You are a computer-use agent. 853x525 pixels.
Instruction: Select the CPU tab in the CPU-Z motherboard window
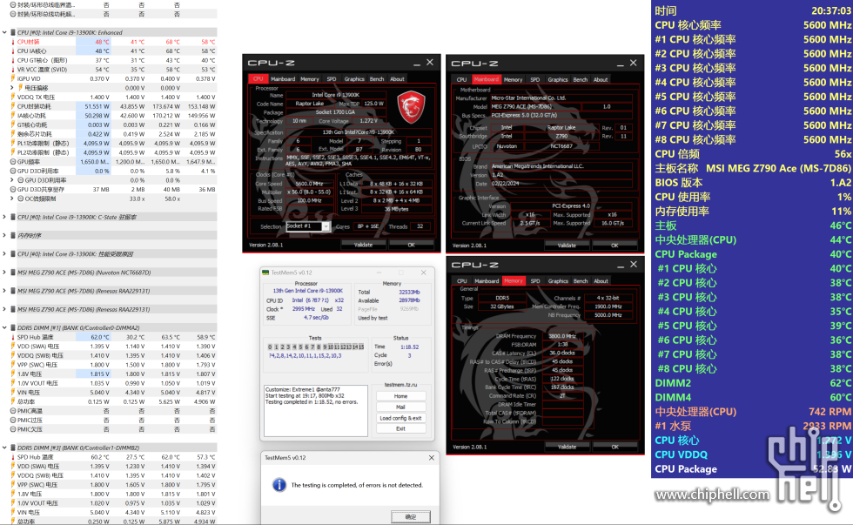click(461, 80)
